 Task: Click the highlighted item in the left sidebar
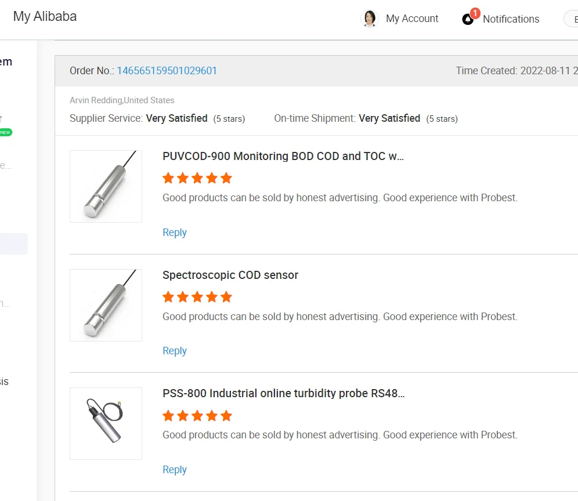[x=14, y=244]
